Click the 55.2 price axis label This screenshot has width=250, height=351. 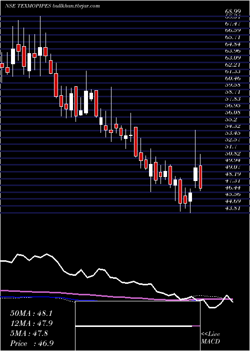(231, 119)
